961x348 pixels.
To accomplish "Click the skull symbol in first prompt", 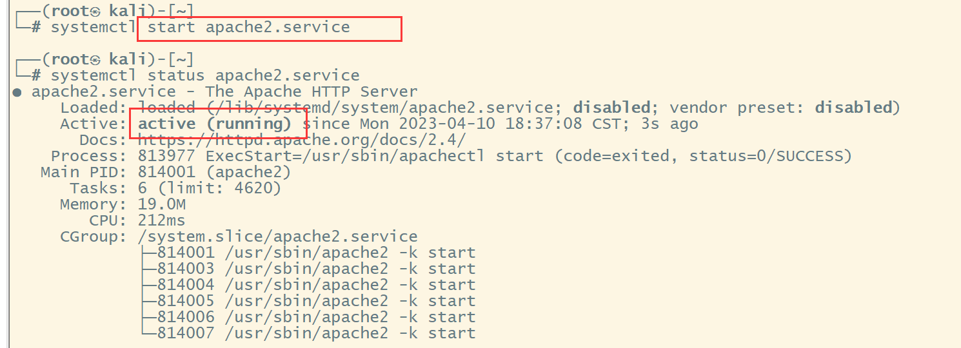I will pyautogui.click(x=95, y=12).
